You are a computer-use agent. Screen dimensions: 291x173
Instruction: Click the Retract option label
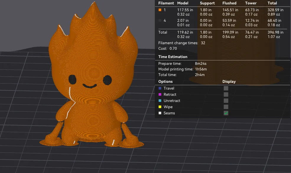coord(170,95)
